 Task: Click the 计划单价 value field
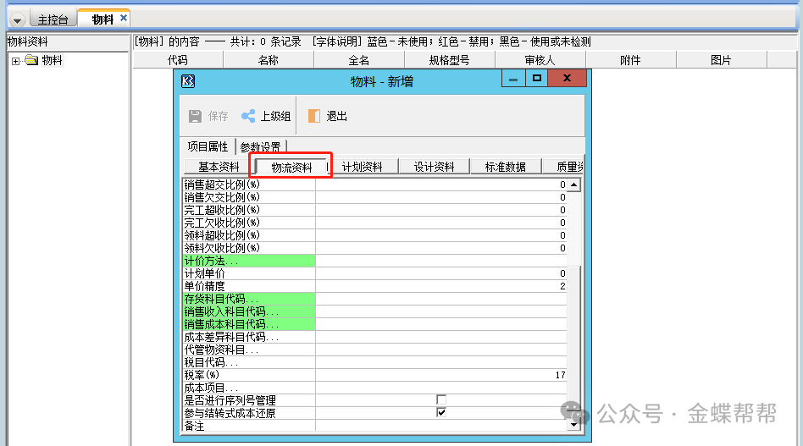pos(441,273)
